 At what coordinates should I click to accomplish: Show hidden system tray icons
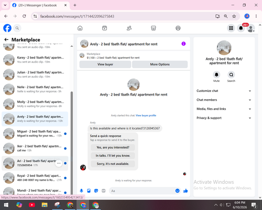pyautogui.click(x=216, y=205)
